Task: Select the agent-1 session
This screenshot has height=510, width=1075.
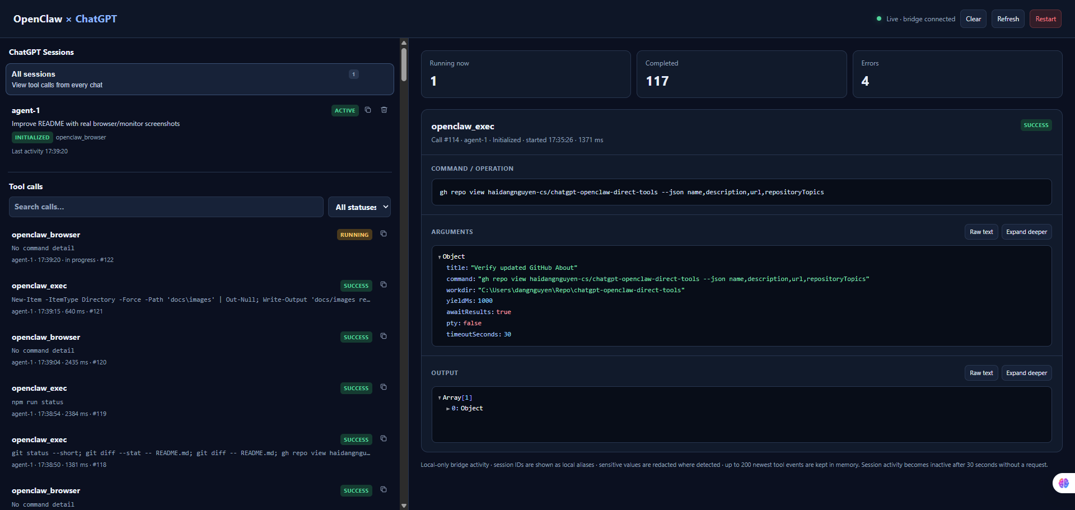Action: point(200,130)
